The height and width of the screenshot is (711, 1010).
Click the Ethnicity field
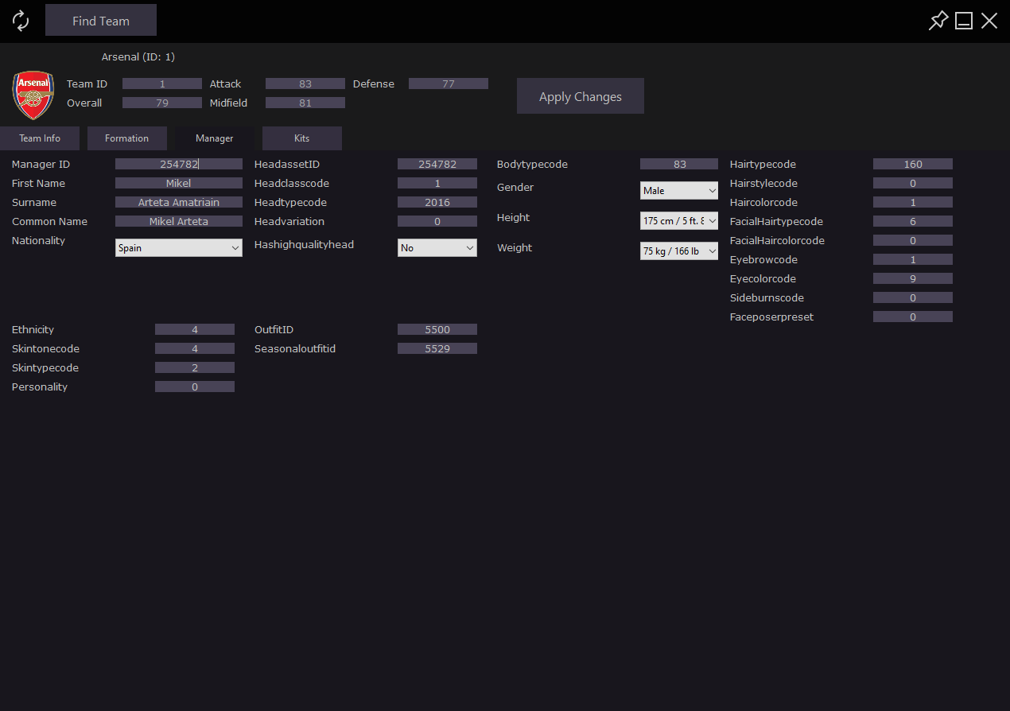195,329
